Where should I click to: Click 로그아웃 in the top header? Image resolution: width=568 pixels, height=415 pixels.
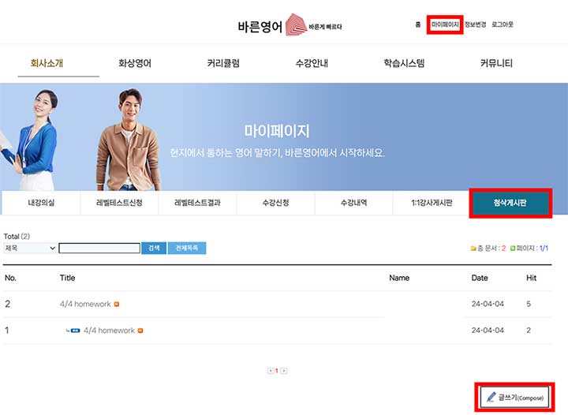tap(503, 24)
